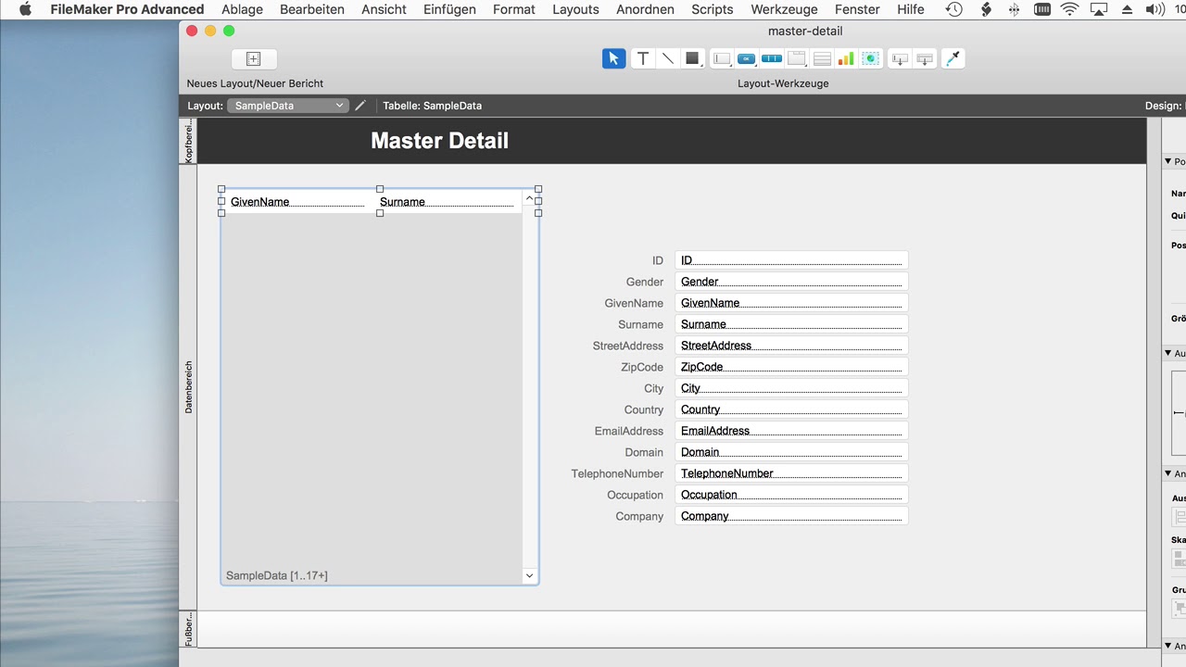The image size is (1186, 667).
Task: Select the pointer selection tool
Action: (x=613, y=58)
